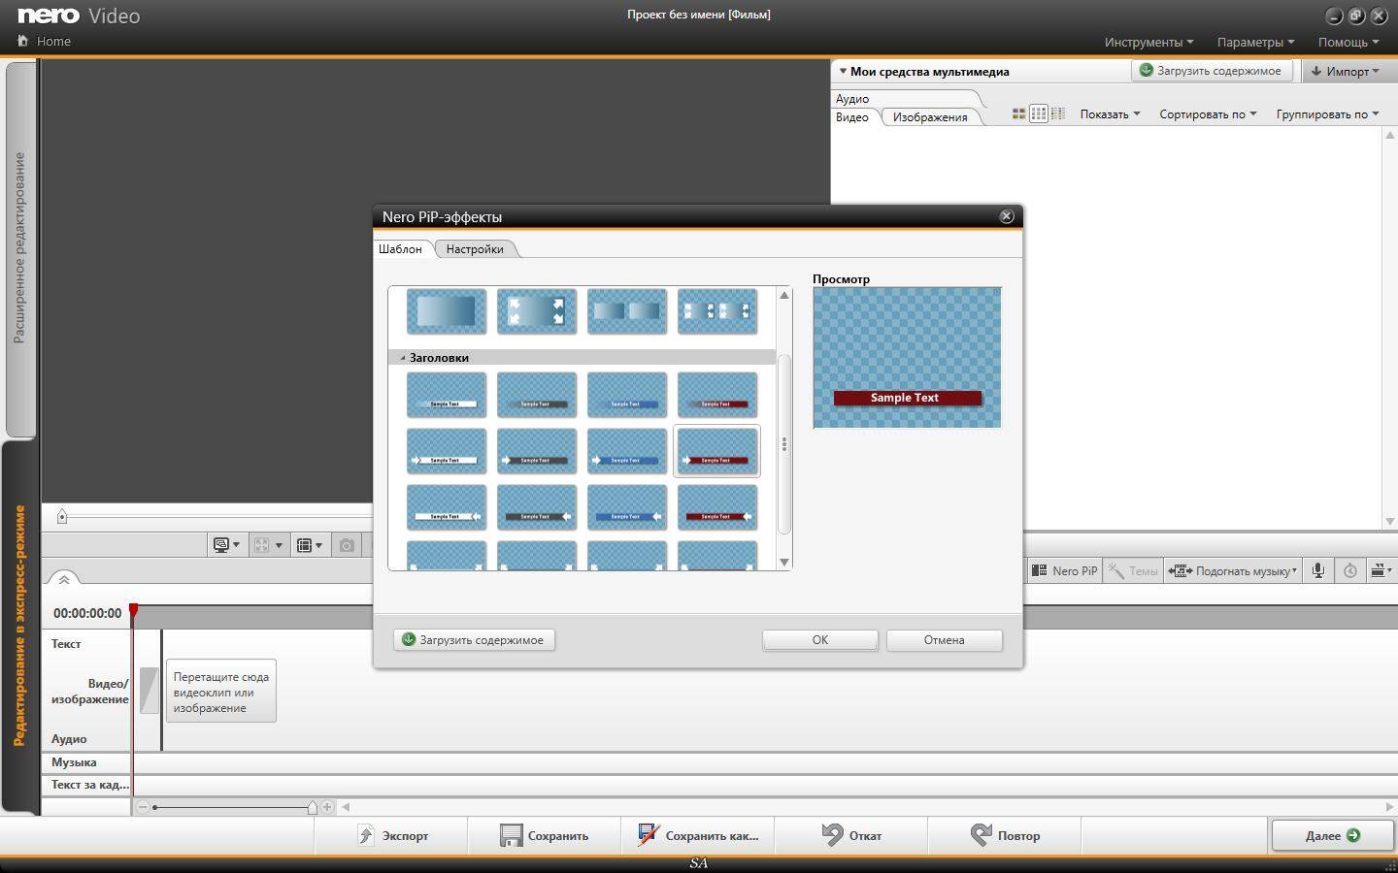Click the timeline zoom slider handle

tap(312, 807)
